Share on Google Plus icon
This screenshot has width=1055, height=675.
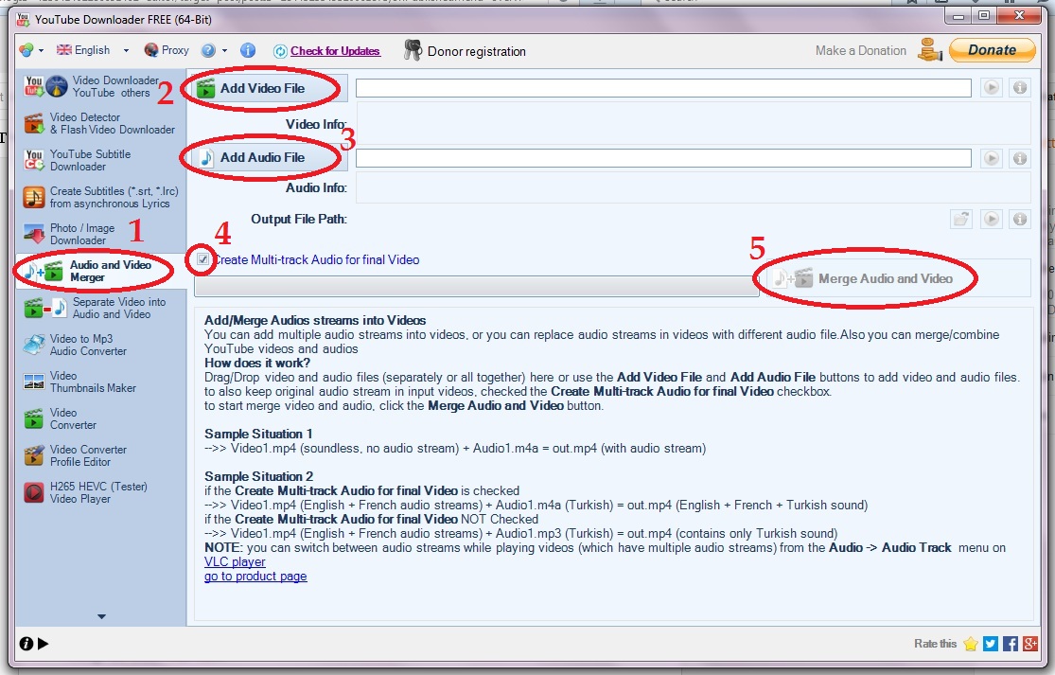coord(1030,644)
